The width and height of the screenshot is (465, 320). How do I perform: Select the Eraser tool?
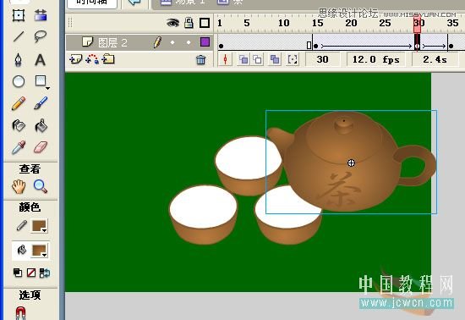[41, 147]
